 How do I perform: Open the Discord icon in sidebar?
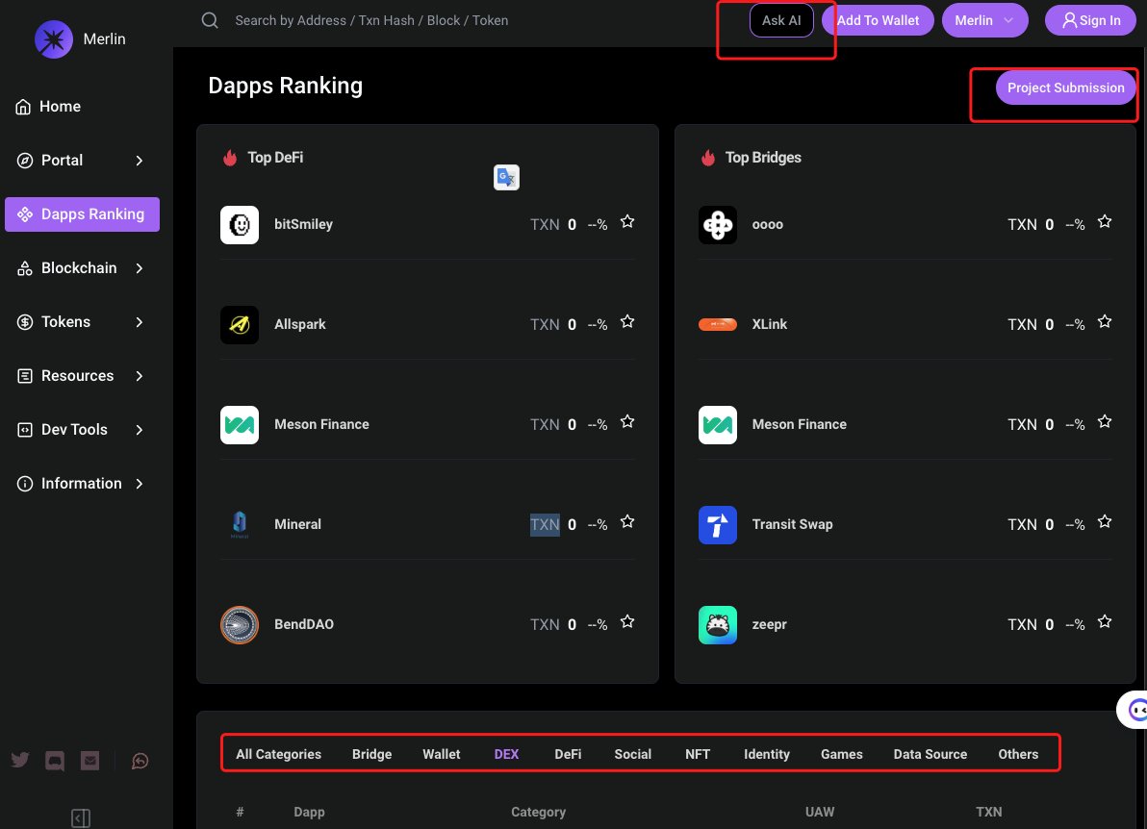(55, 761)
